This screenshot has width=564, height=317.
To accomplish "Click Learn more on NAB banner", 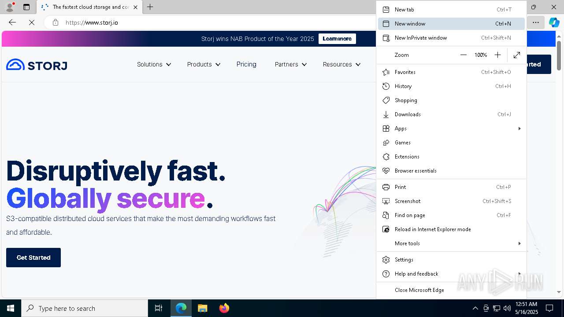I will coord(337,39).
